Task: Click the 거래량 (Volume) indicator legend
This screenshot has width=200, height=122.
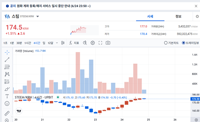Action: [x=24, y=51]
